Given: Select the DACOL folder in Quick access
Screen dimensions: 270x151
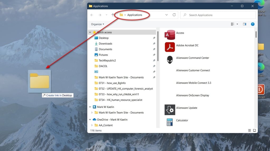Looking at the screenshot, I should click(103, 66).
